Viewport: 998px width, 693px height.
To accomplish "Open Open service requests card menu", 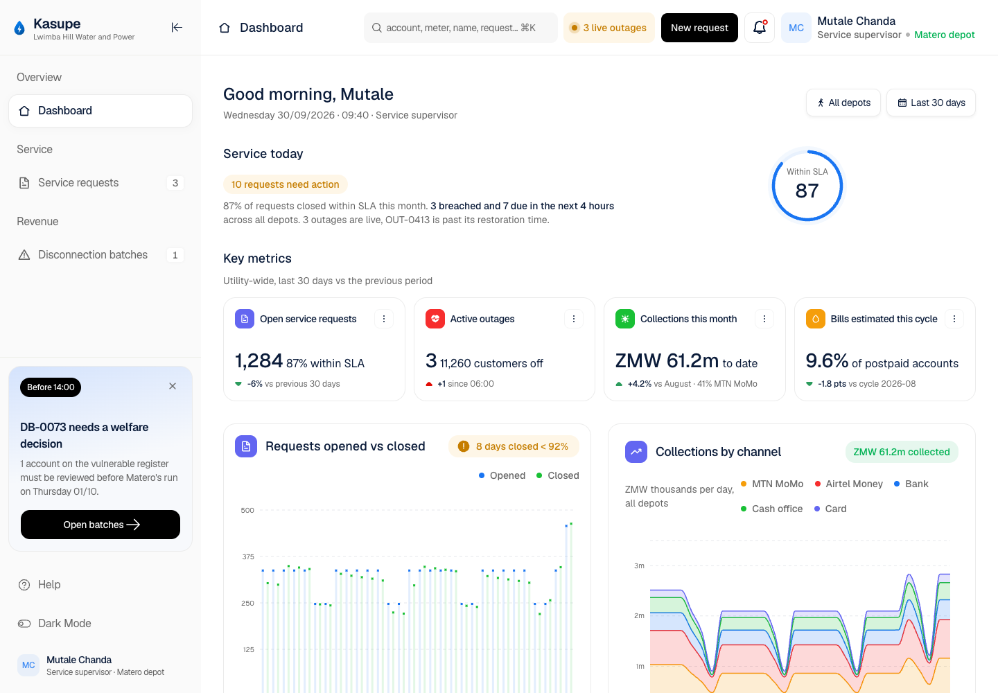I will pos(384,319).
